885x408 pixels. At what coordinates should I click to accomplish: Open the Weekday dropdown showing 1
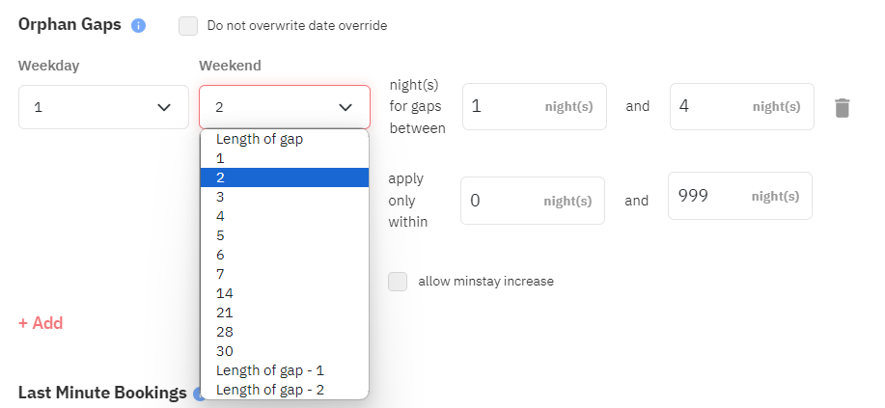103,107
